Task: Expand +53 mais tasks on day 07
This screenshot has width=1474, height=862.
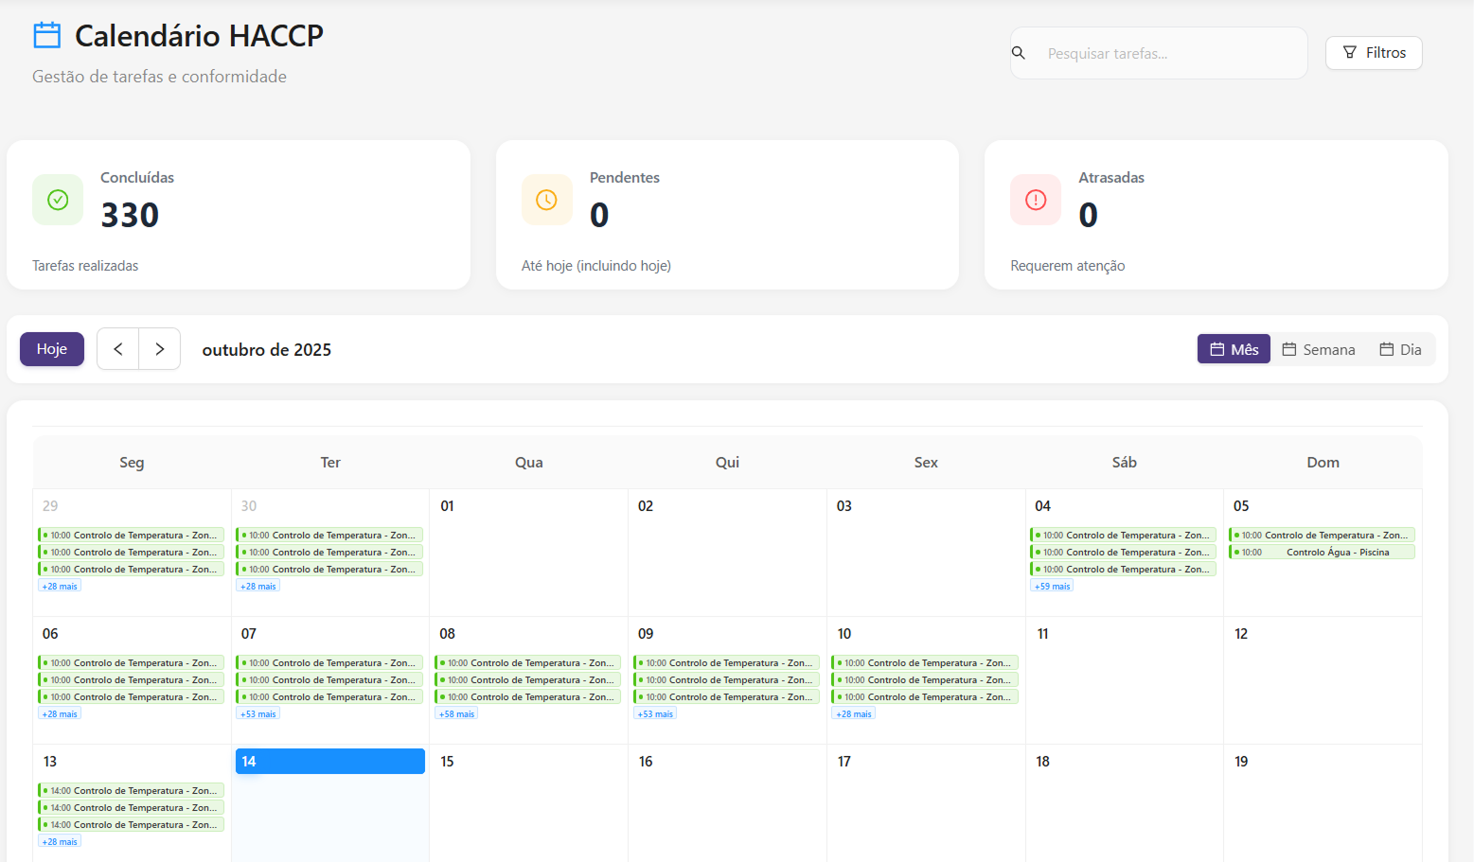Action: click(258, 714)
